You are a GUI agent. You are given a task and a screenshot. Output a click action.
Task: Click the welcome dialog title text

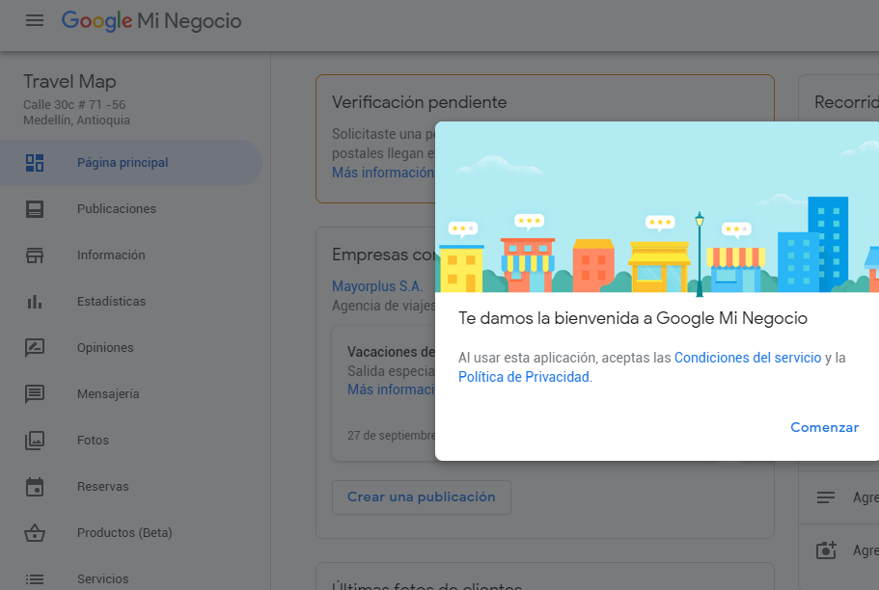tap(633, 318)
